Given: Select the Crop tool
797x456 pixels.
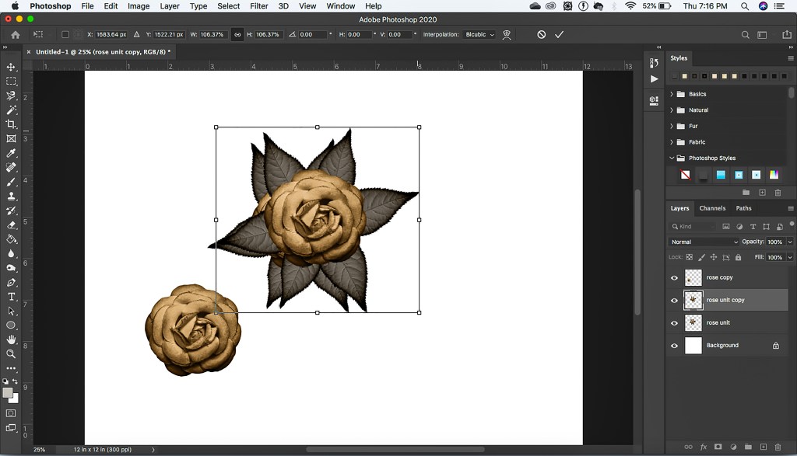Looking at the screenshot, I should point(11,124).
